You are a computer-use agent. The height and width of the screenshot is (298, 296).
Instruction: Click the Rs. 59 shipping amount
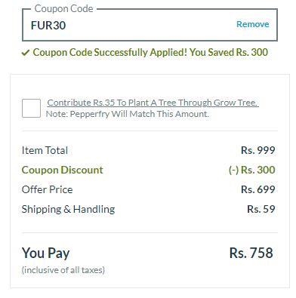click(261, 209)
